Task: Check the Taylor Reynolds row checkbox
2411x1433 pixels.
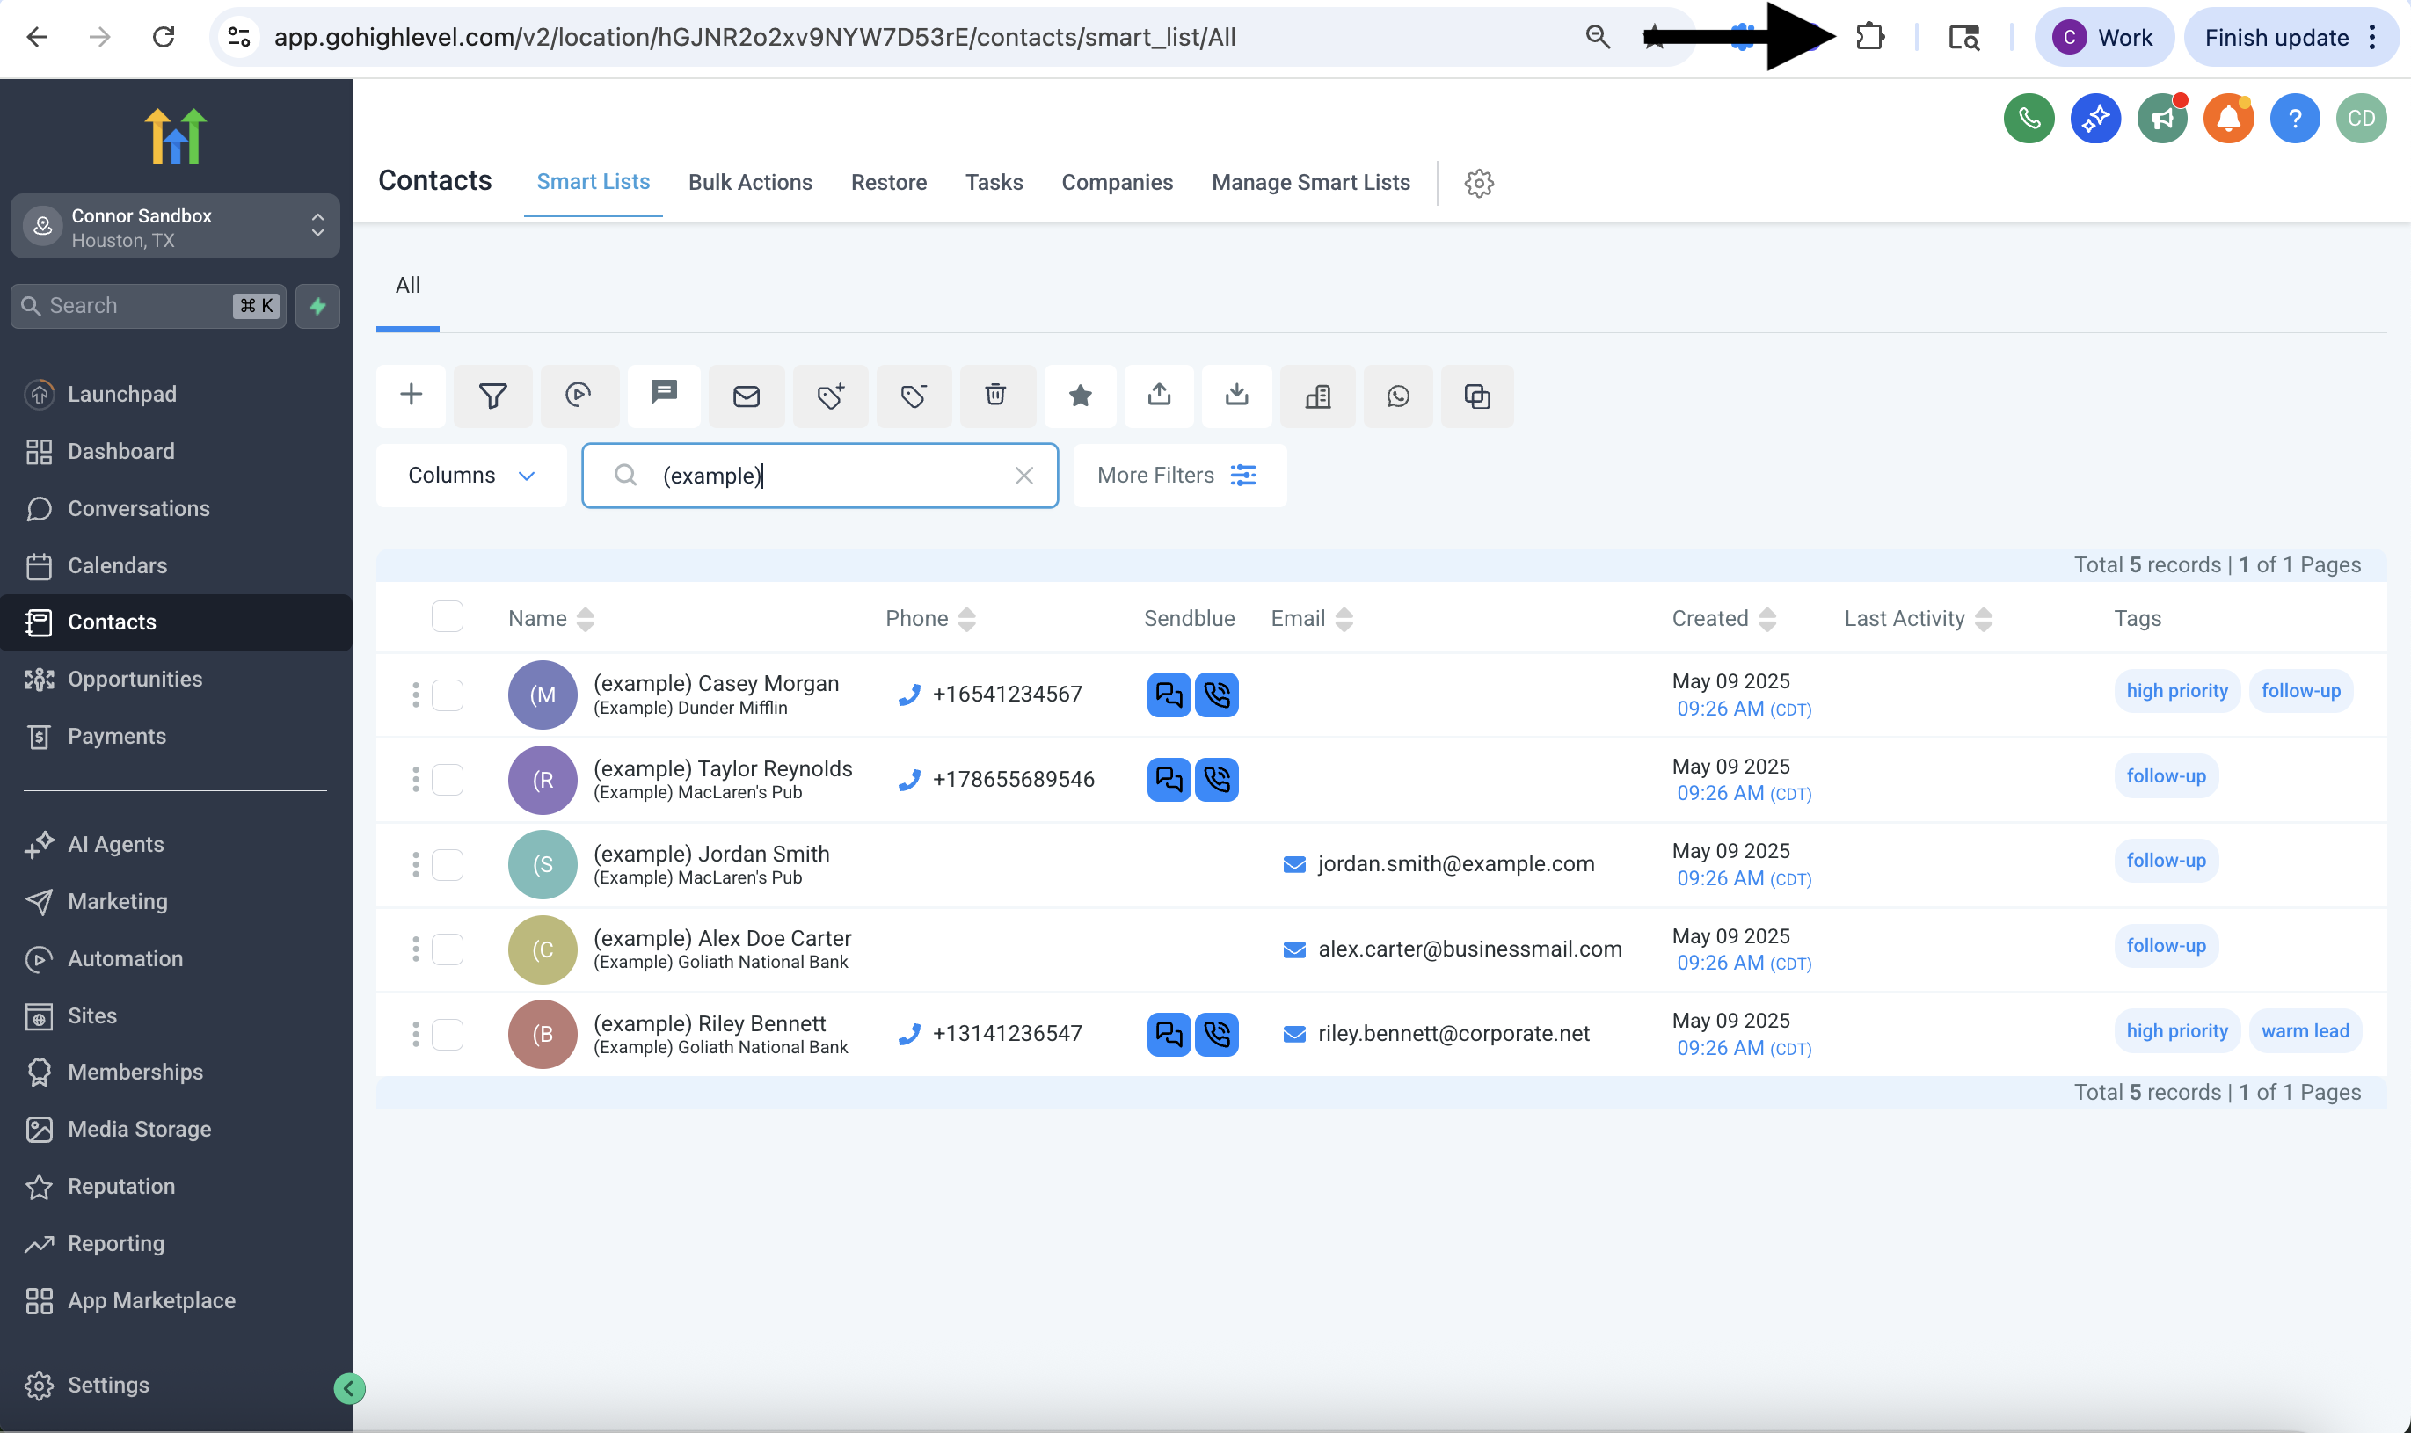Action: (x=447, y=779)
